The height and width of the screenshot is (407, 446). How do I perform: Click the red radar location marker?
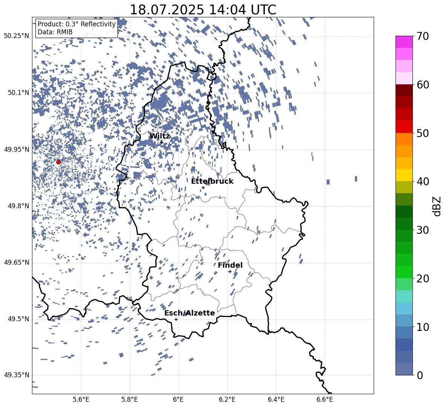tap(58, 162)
